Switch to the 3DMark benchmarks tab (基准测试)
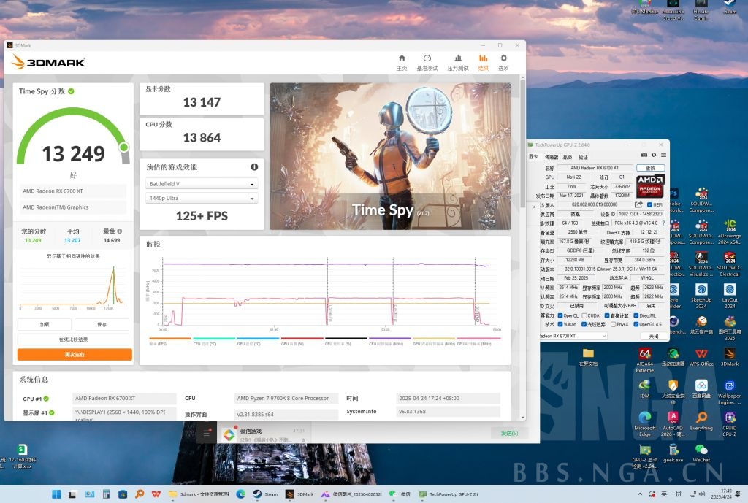Image resolution: width=748 pixels, height=503 pixels. pyautogui.click(x=427, y=63)
